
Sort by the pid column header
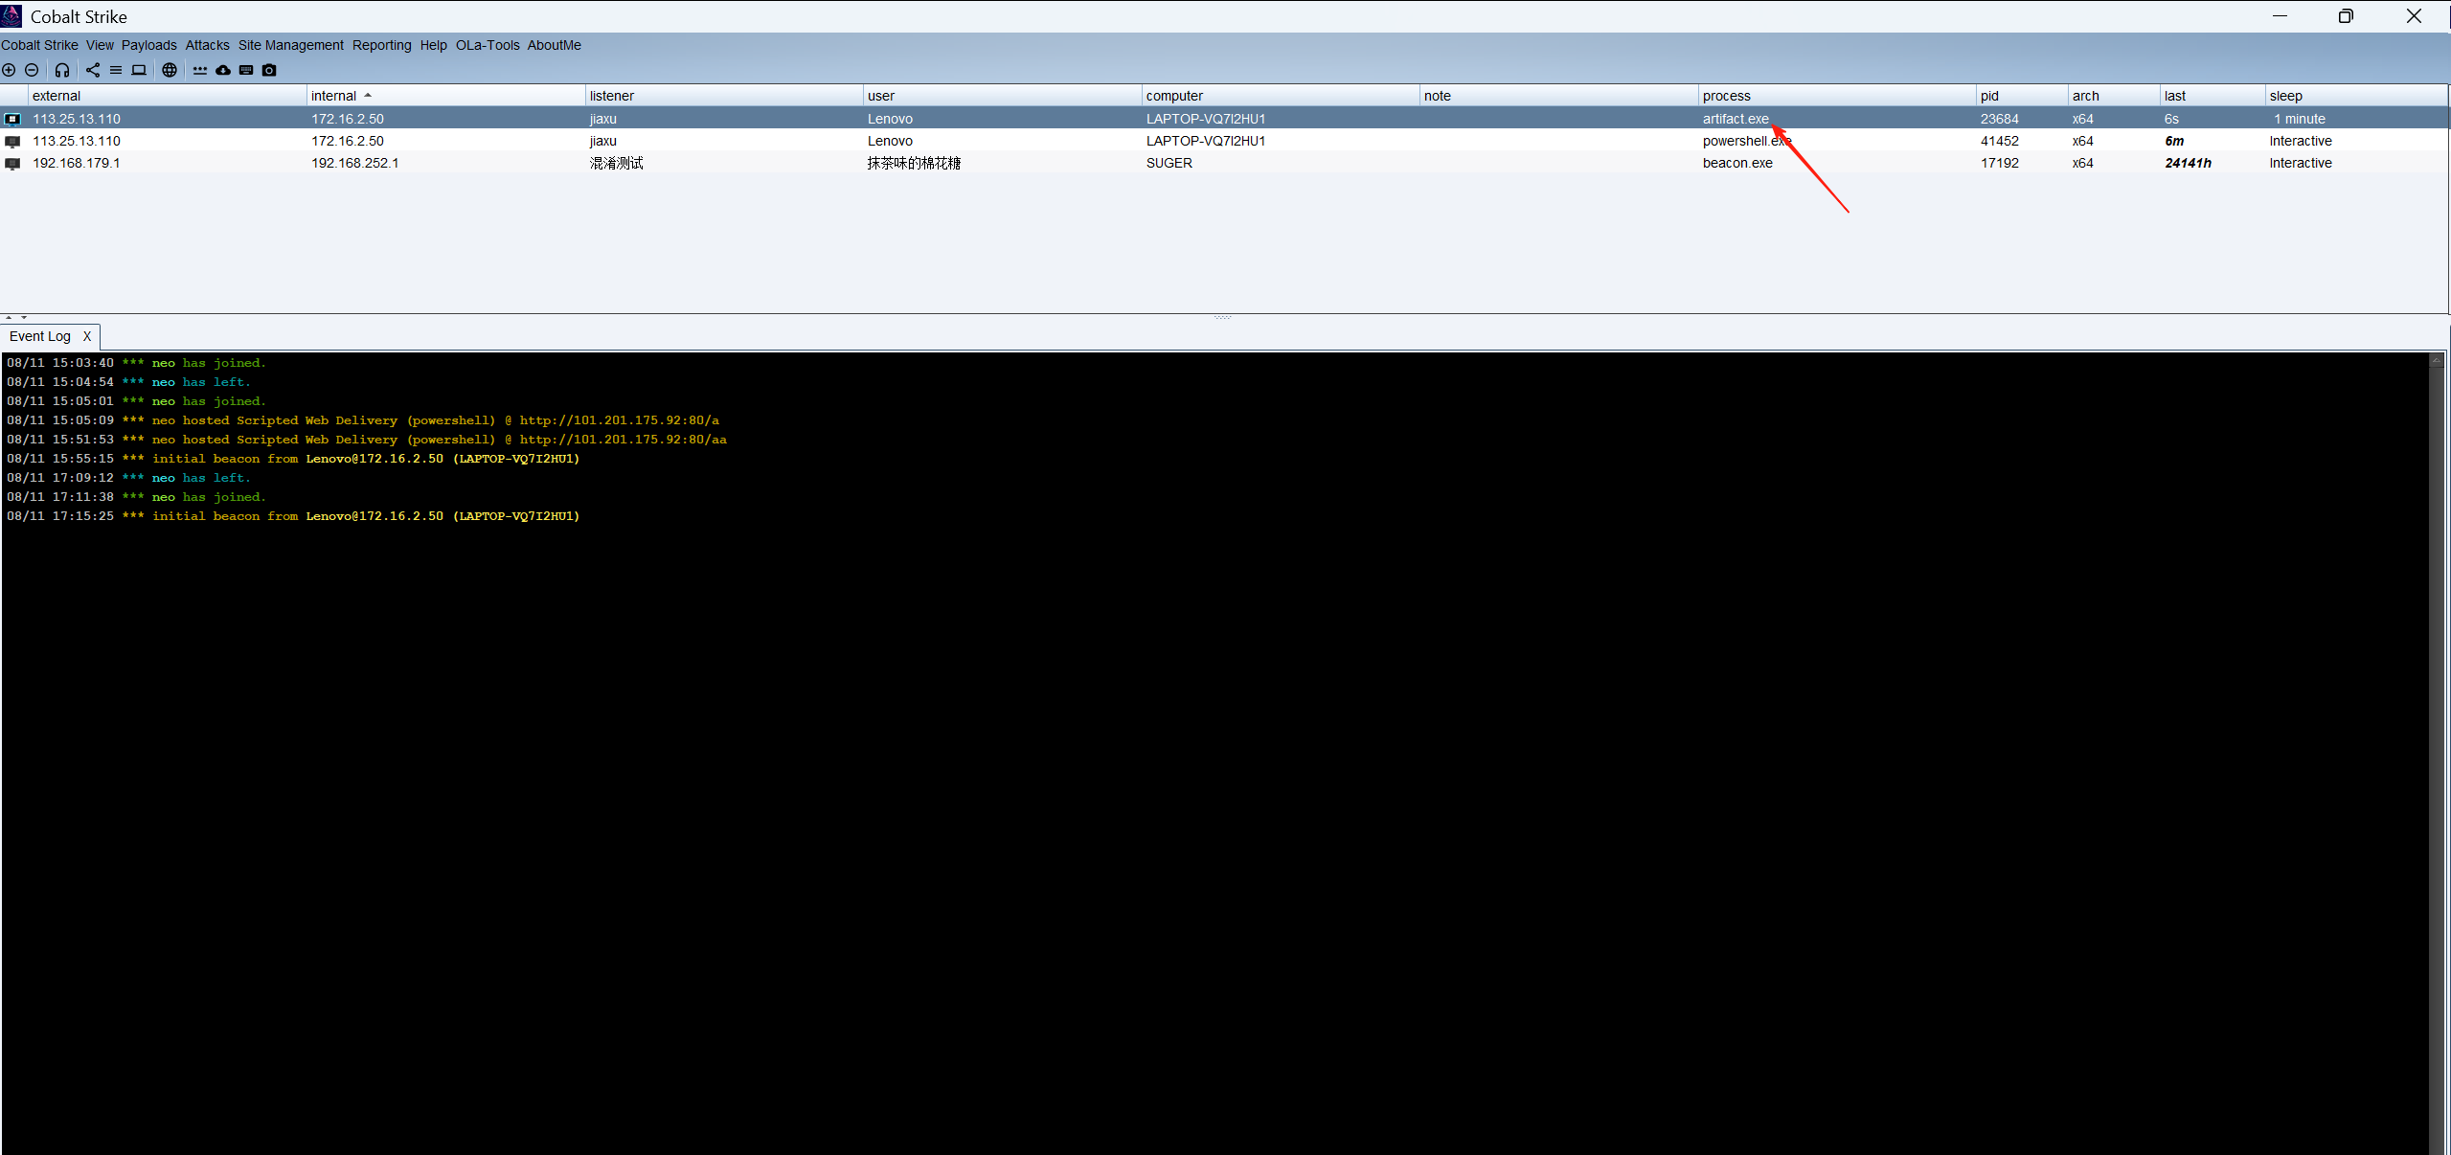point(2022,96)
